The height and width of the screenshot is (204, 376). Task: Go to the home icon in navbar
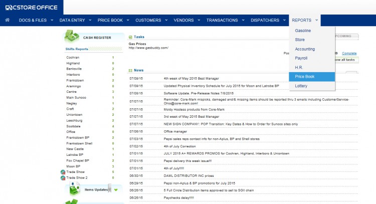coord(8,20)
